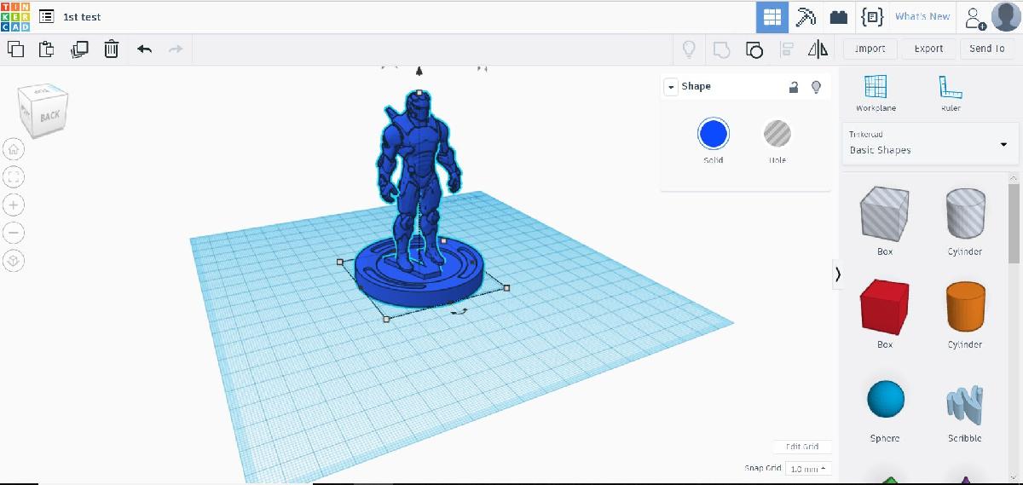Undo the last action

point(145,49)
